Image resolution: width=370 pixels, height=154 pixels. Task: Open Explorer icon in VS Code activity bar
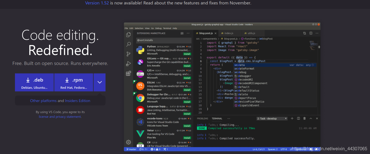point(128,35)
